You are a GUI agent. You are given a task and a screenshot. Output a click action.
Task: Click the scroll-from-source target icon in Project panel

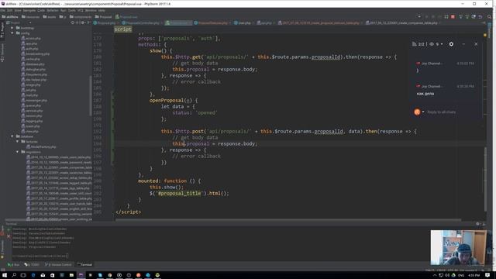click(x=72, y=22)
